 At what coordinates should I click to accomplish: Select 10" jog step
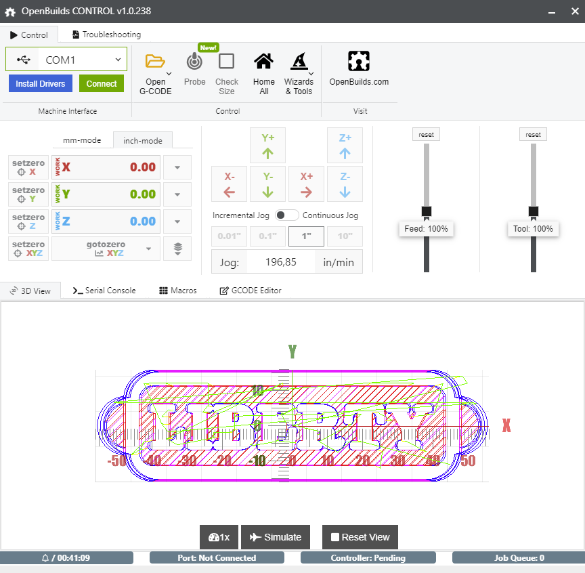[x=345, y=236]
